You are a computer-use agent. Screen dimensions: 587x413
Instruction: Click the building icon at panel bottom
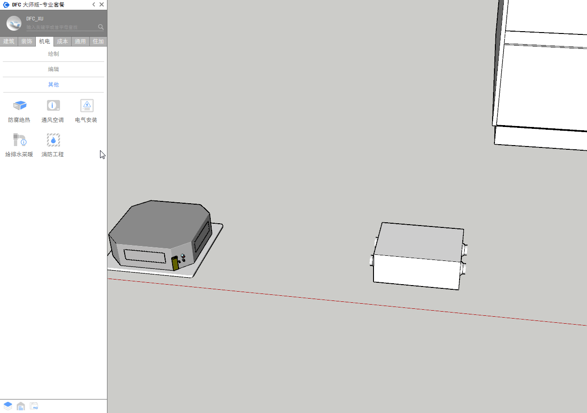[x=21, y=406]
